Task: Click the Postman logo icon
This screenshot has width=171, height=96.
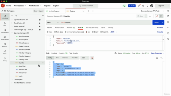Action: (3, 6)
